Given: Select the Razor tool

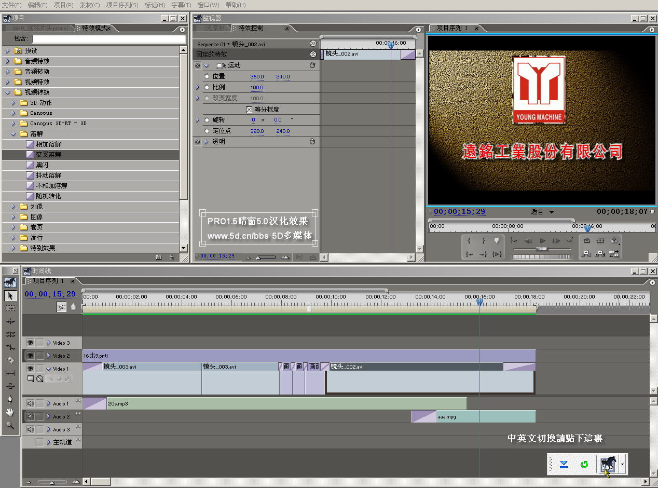Looking at the screenshot, I should (10, 360).
